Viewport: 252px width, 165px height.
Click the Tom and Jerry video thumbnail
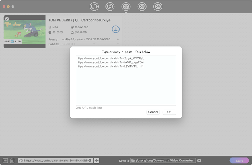click(x=24, y=33)
